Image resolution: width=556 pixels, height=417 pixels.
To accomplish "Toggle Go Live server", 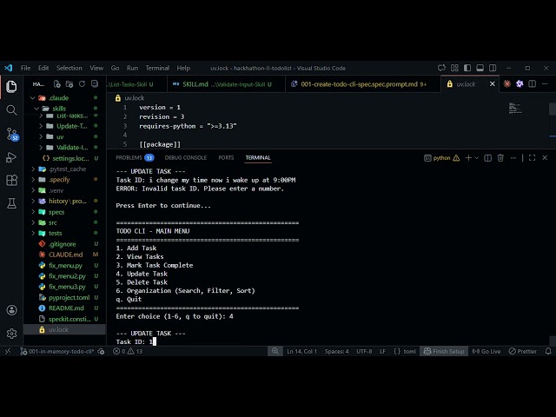I will 486,351.
